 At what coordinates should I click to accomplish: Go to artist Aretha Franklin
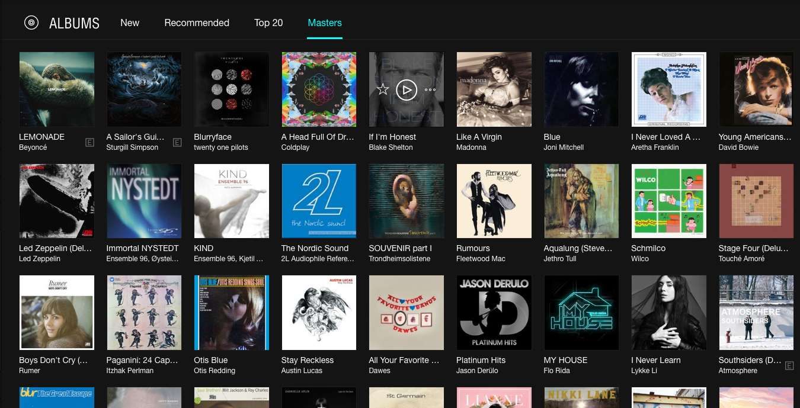tap(655, 147)
